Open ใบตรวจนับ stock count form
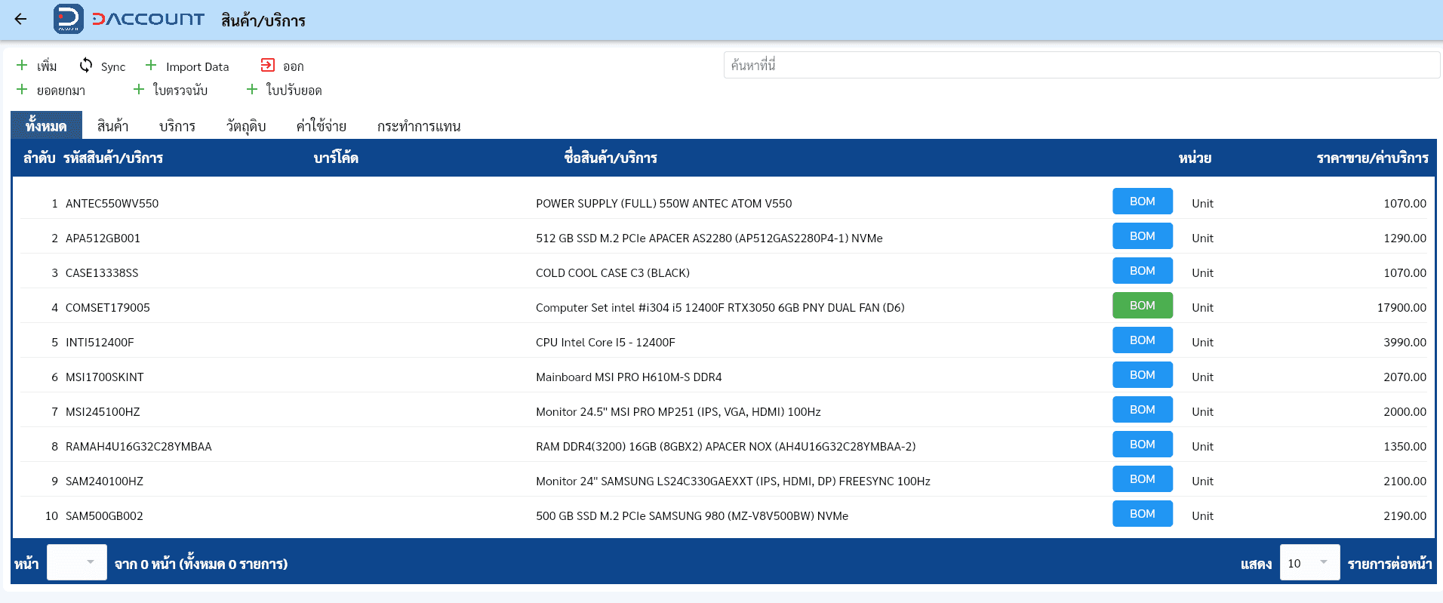Viewport: 1443px width, 603px height. [180, 91]
